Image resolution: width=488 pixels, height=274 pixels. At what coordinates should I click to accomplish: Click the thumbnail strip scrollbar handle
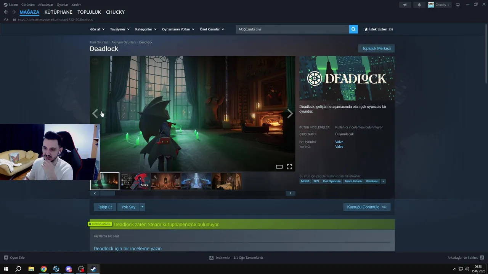(x=107, y=193)
